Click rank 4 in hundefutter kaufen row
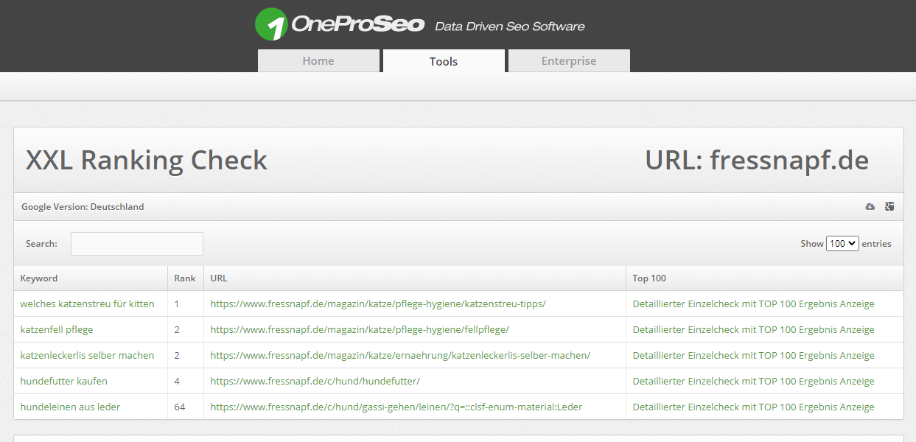The width and height of the screenshot is (916, 442). click(177, 381)
